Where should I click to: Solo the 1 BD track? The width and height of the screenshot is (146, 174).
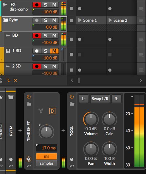click(45, 51)
